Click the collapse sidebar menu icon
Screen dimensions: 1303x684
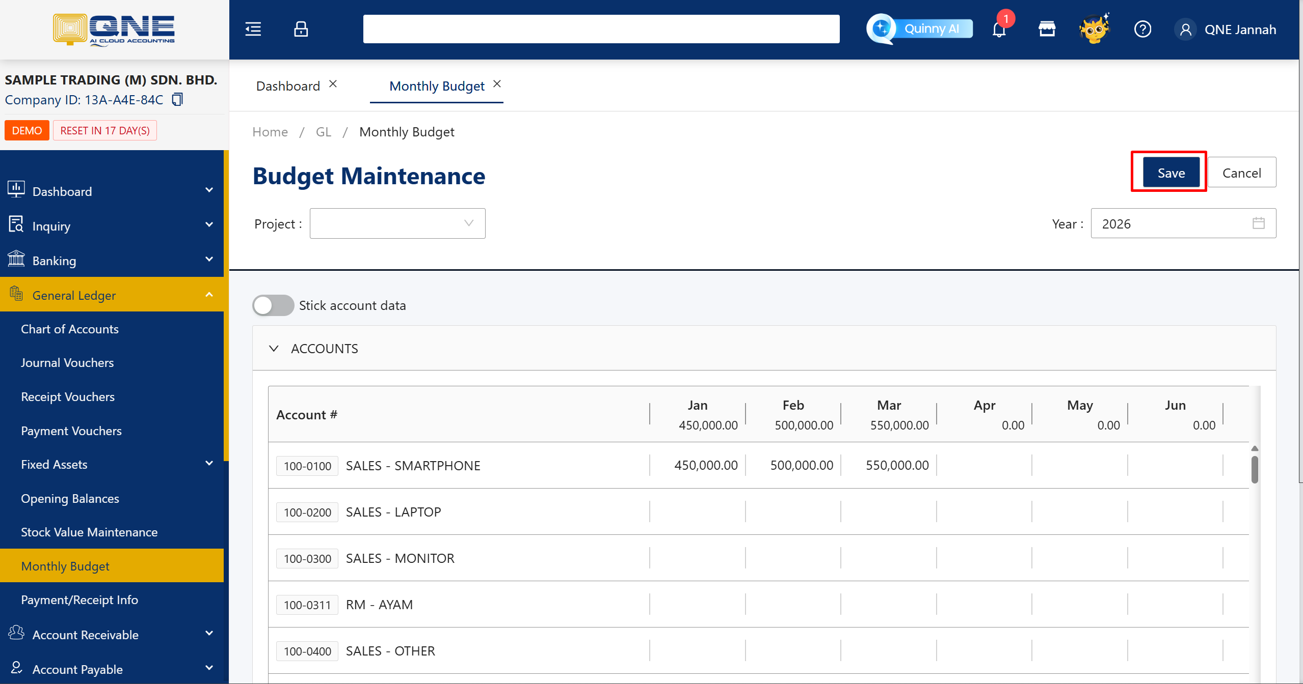253,29
